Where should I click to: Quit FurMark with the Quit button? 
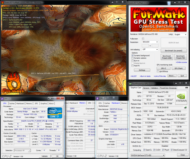point(182,76)
